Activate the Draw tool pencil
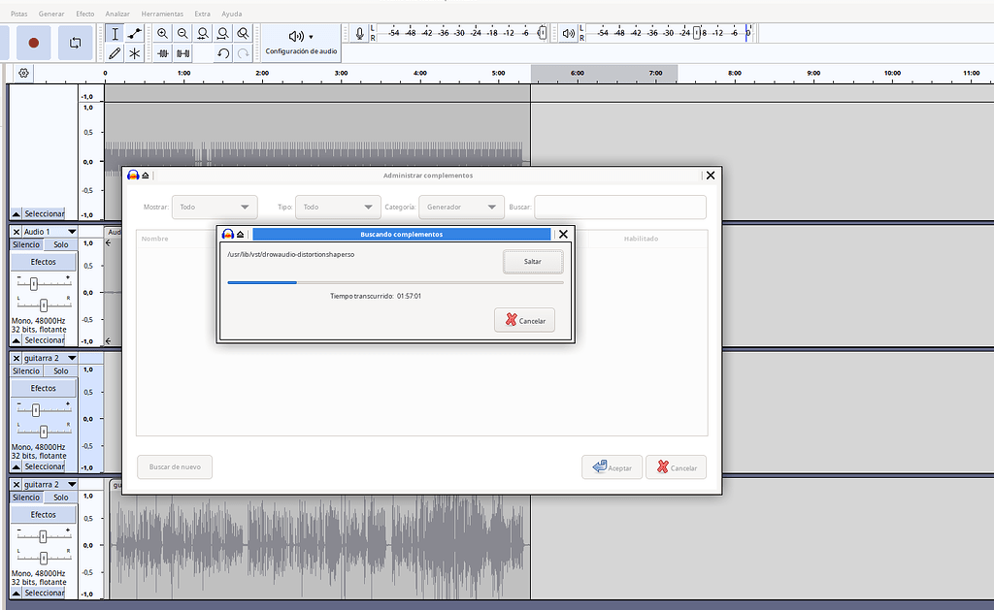The image size is (994, 610). pos(115,51)
